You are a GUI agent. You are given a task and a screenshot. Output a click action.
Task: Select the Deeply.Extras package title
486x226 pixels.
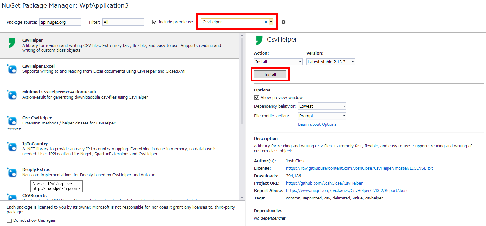36,170
